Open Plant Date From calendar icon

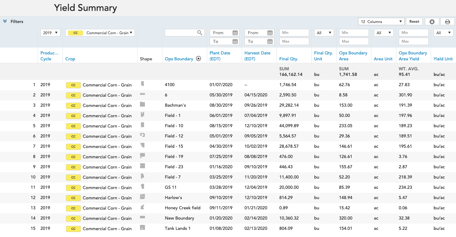(235, 33)
